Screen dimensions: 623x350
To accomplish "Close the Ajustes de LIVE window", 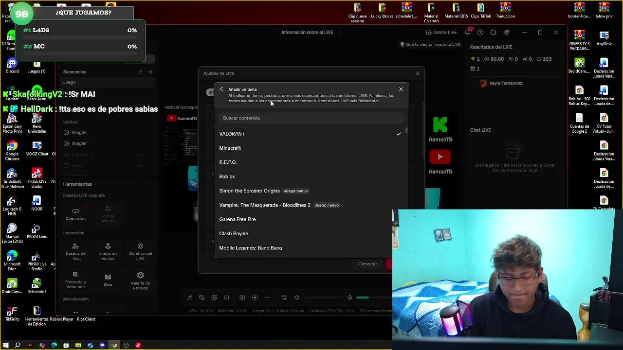I will tap(418, 73).
